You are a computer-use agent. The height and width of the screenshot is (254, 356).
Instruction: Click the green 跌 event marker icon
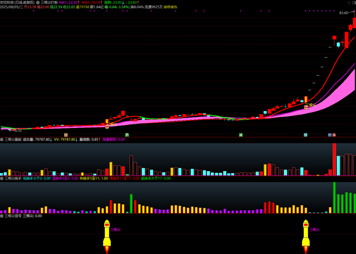point(127,135)
